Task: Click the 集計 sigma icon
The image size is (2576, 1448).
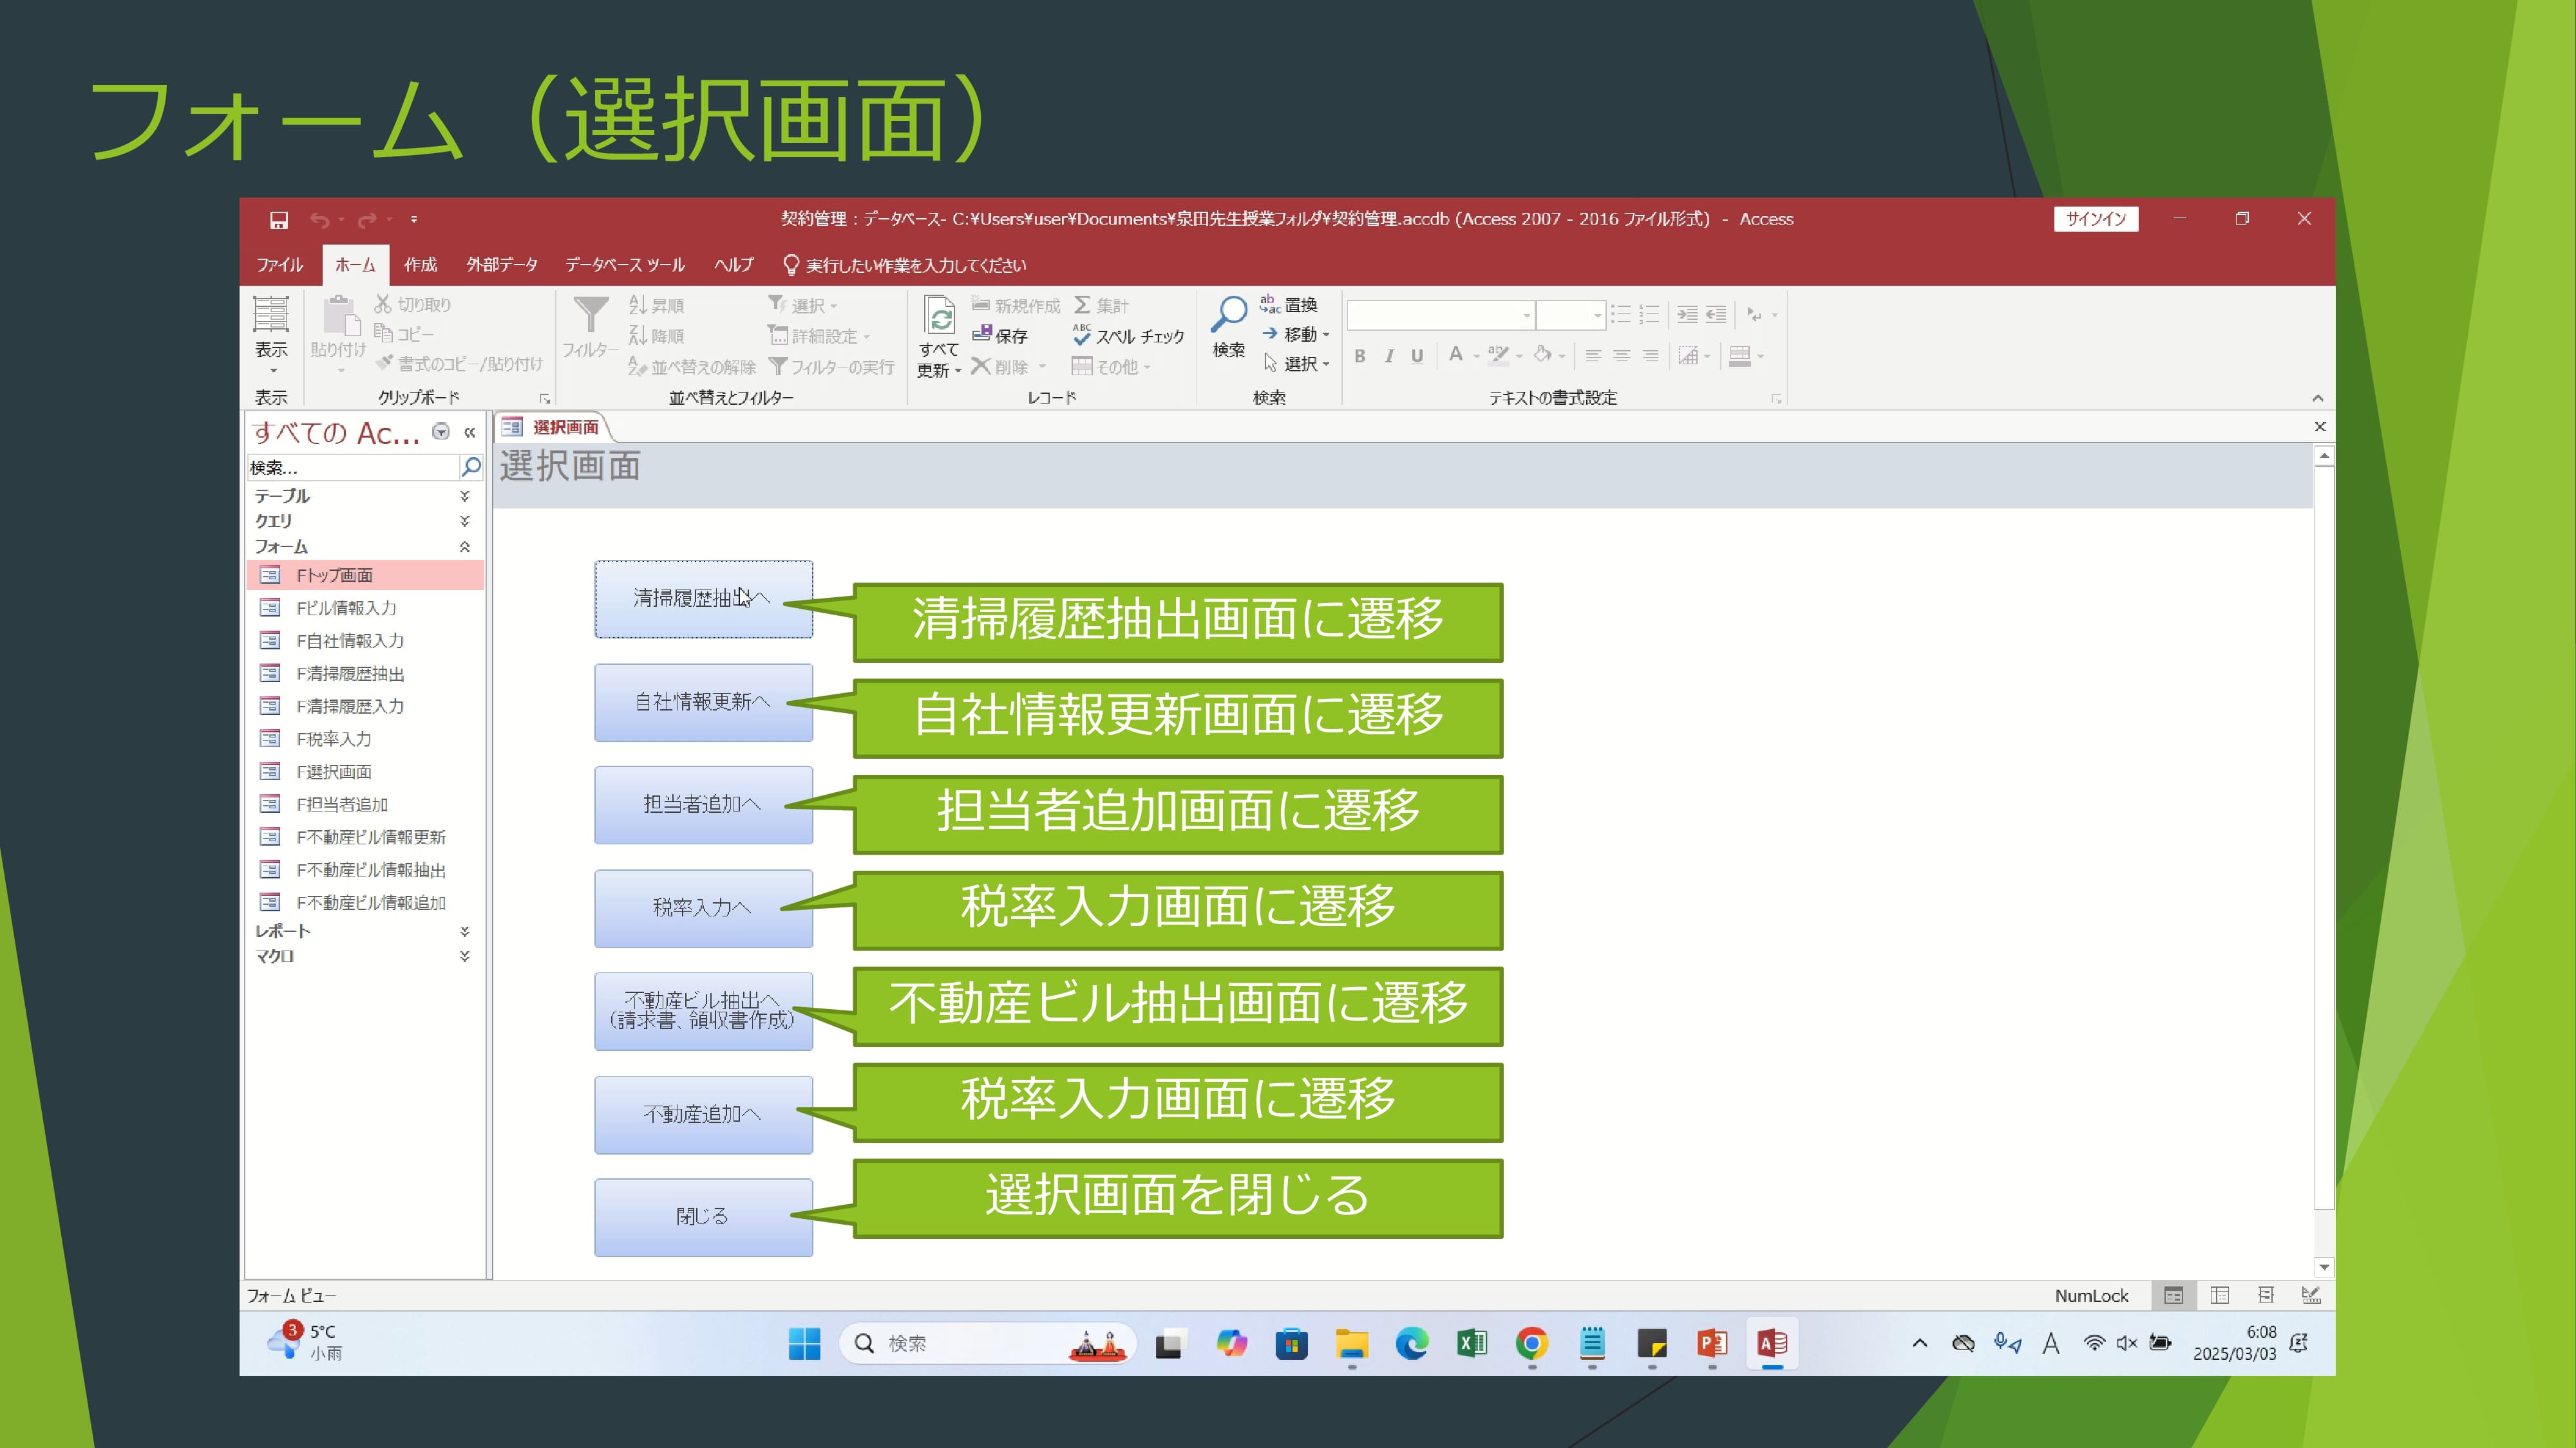Action: pyautogui.click(x=1082, y=305)
